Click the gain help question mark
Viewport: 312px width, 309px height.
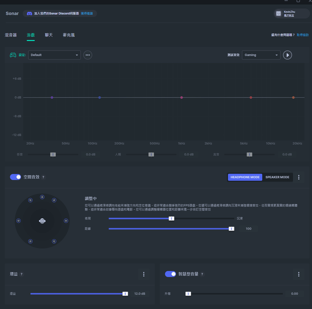[22, 274]
